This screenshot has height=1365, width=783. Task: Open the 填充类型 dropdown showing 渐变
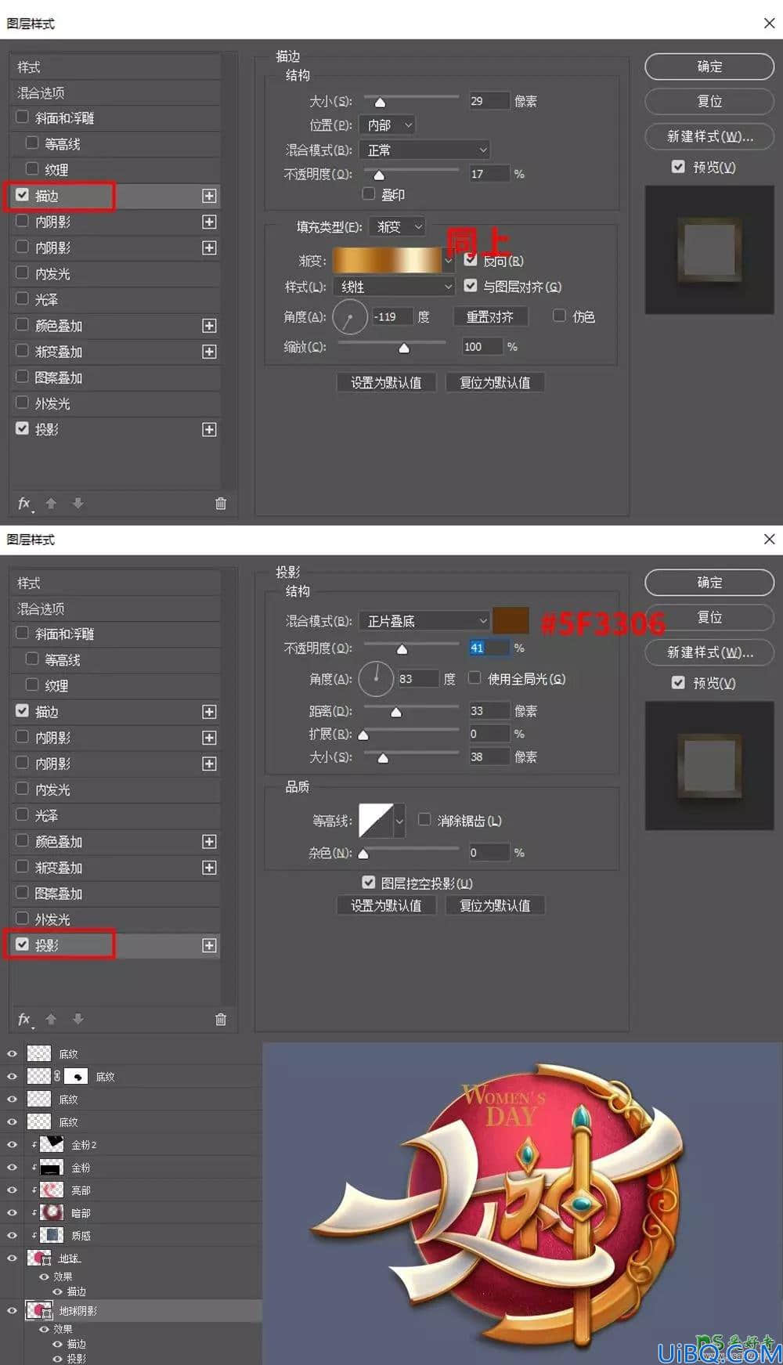(x=397, y=227)
